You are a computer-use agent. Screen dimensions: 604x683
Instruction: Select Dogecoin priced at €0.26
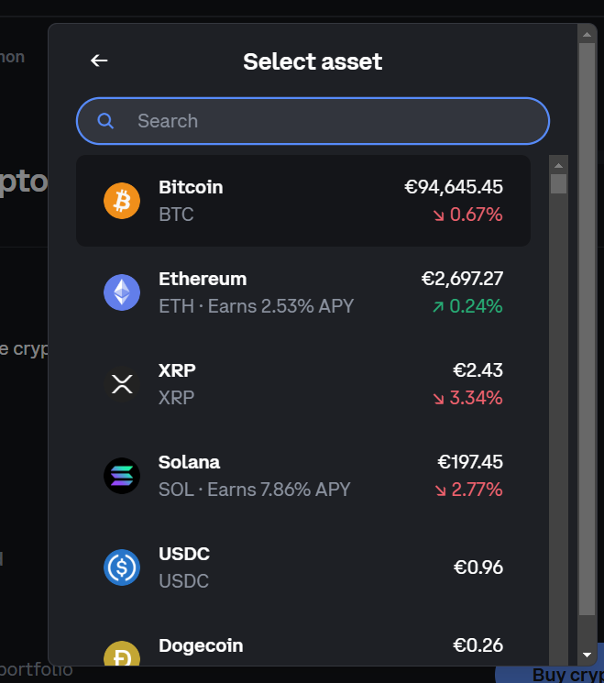478,645
